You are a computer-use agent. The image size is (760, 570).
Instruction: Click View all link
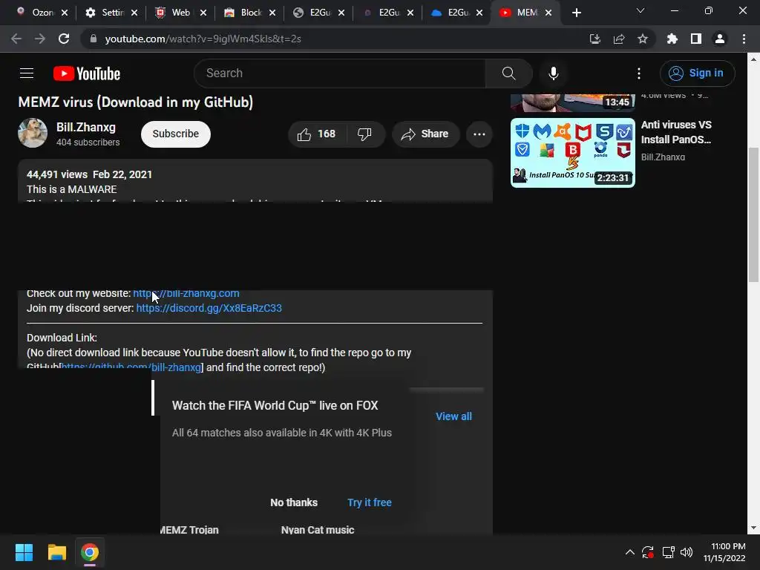pos(453,416)
